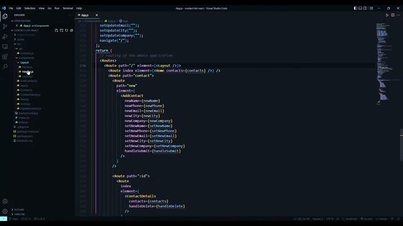Click the line and column indicator in status bar
This screenshot has width=403, height=226.
point(302,219)
